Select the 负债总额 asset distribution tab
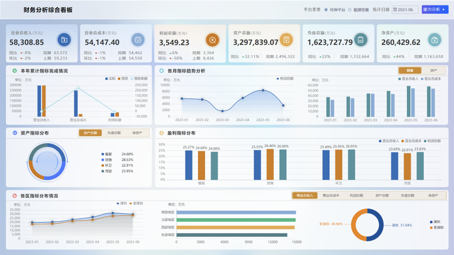Viewport: 454px width, 255px height. coord(114,133)
